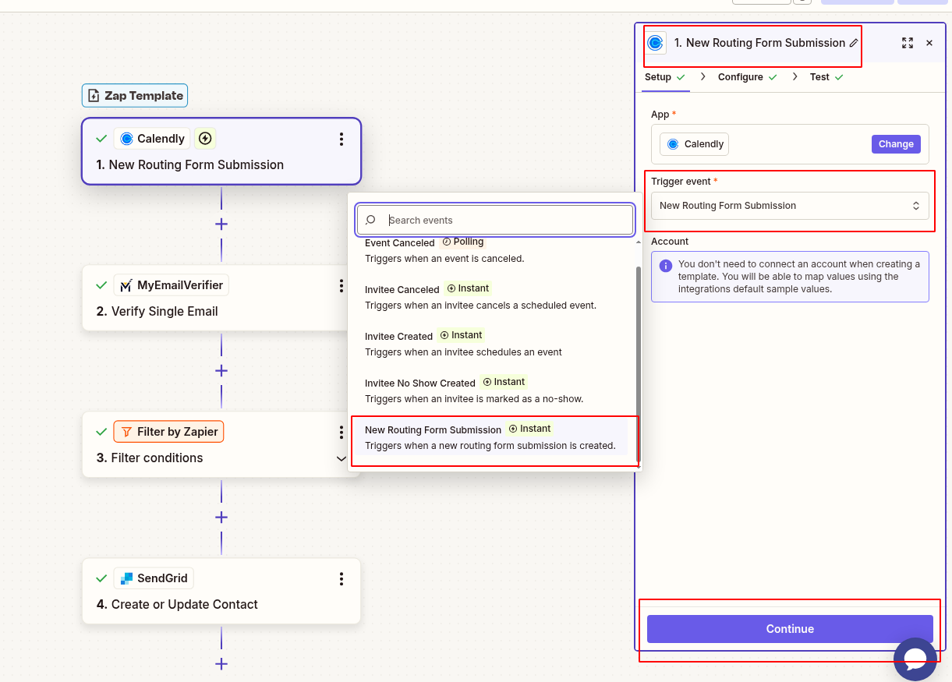Click the Zap Template label

point(134,95)
